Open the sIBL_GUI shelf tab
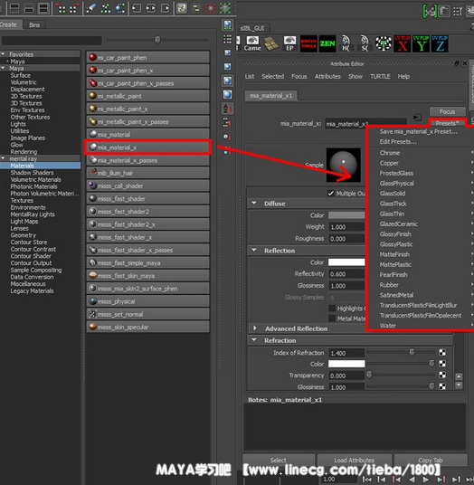 (x=252, y=28)
